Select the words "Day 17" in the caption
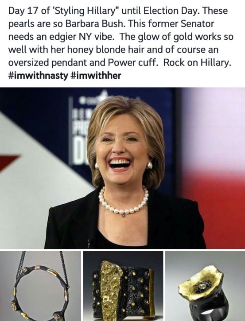 (23, 11)
